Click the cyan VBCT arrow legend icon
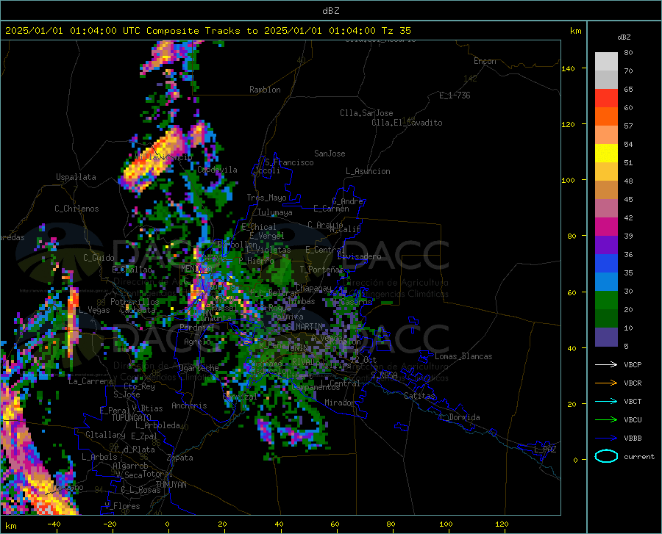 click(x=606, y=401)
